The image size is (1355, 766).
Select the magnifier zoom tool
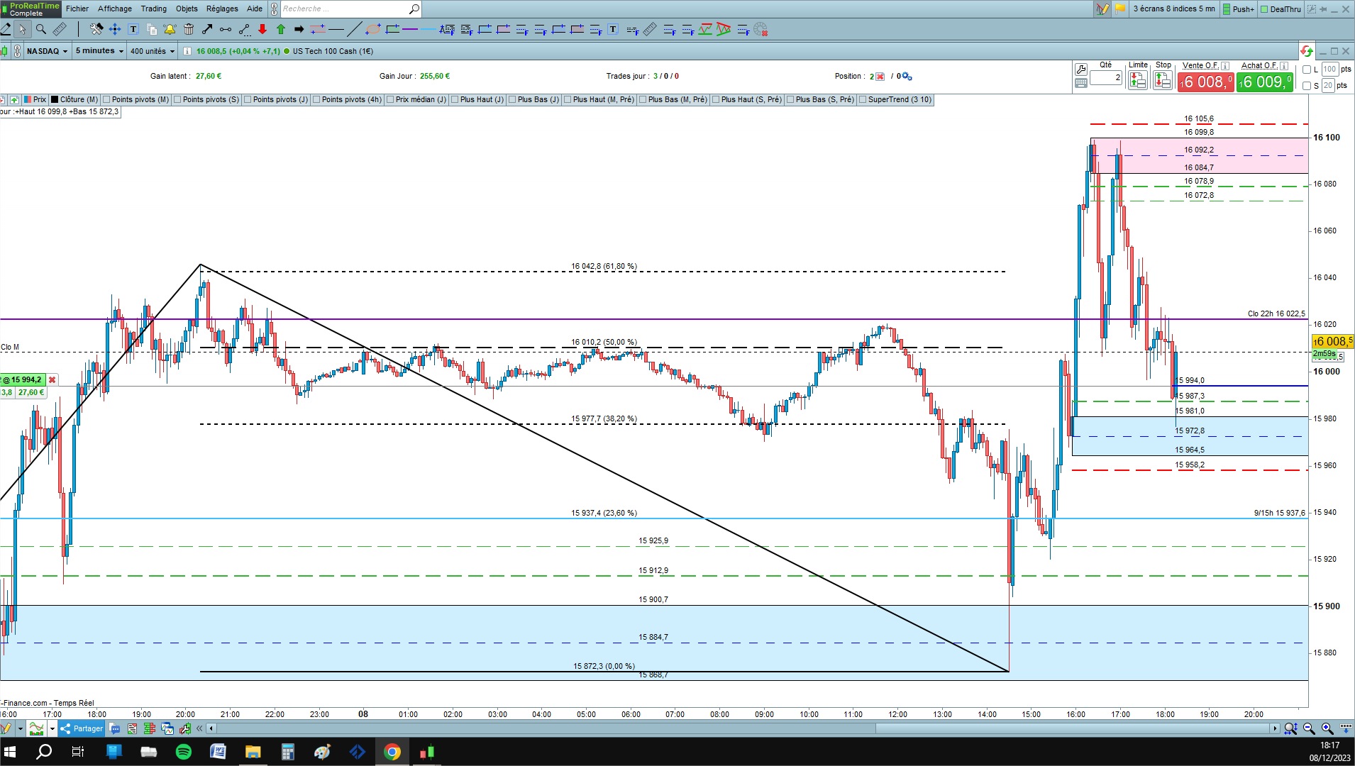(x=41, y=29)
